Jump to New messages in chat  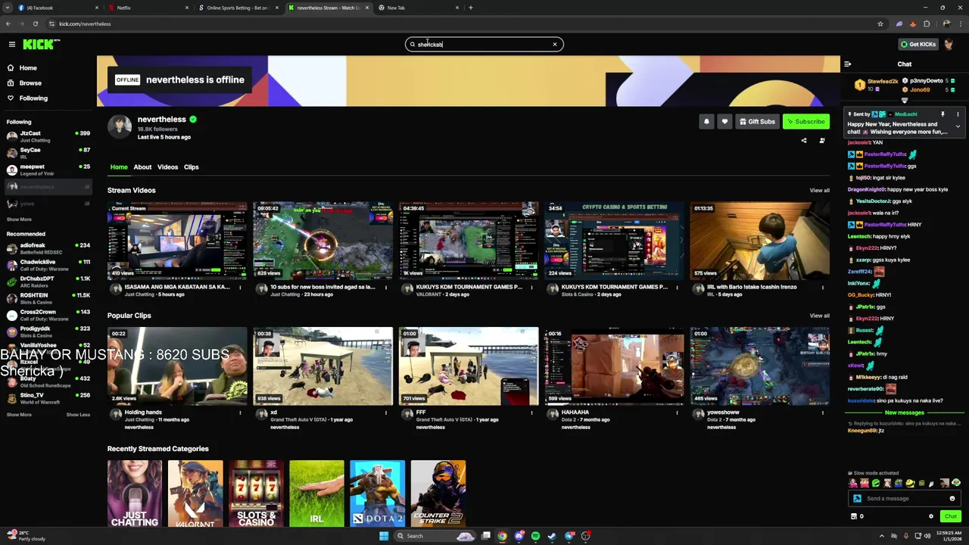tap(905, 413)
